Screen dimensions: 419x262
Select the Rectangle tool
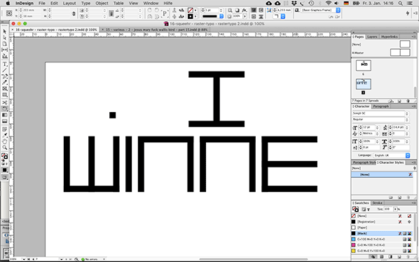4,95
